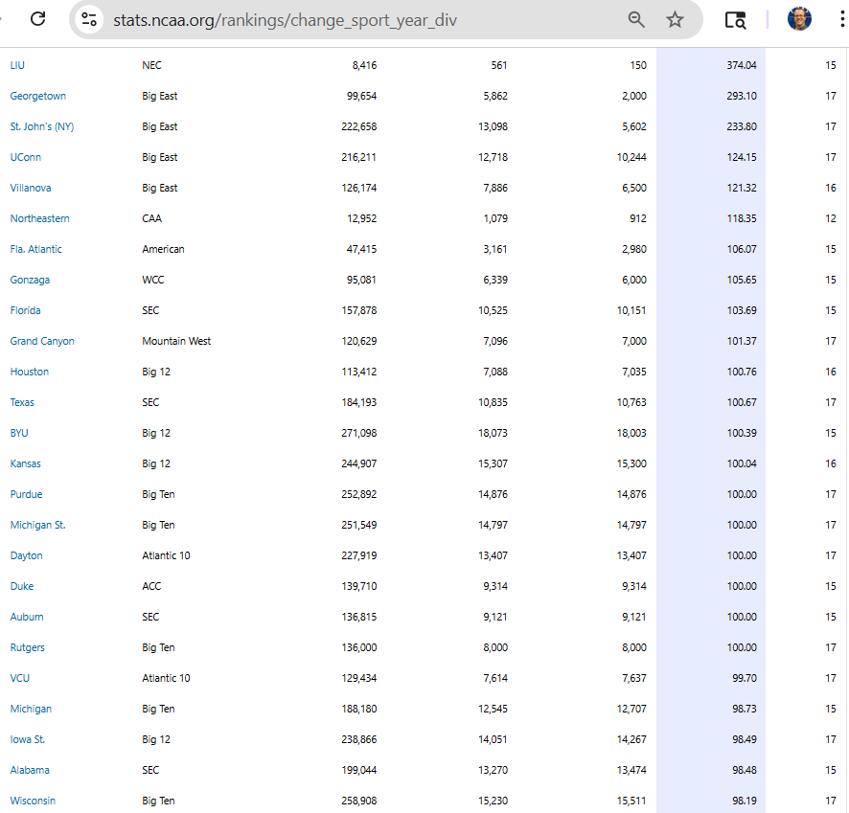Open the Dayton team link
This screenshot has width=849, height=813.
coord(26,556)
